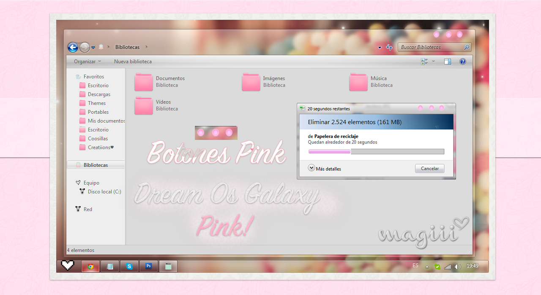541x295 pixels.
Task: Go back using the navigation back button
Action: (x=72, y=47)
